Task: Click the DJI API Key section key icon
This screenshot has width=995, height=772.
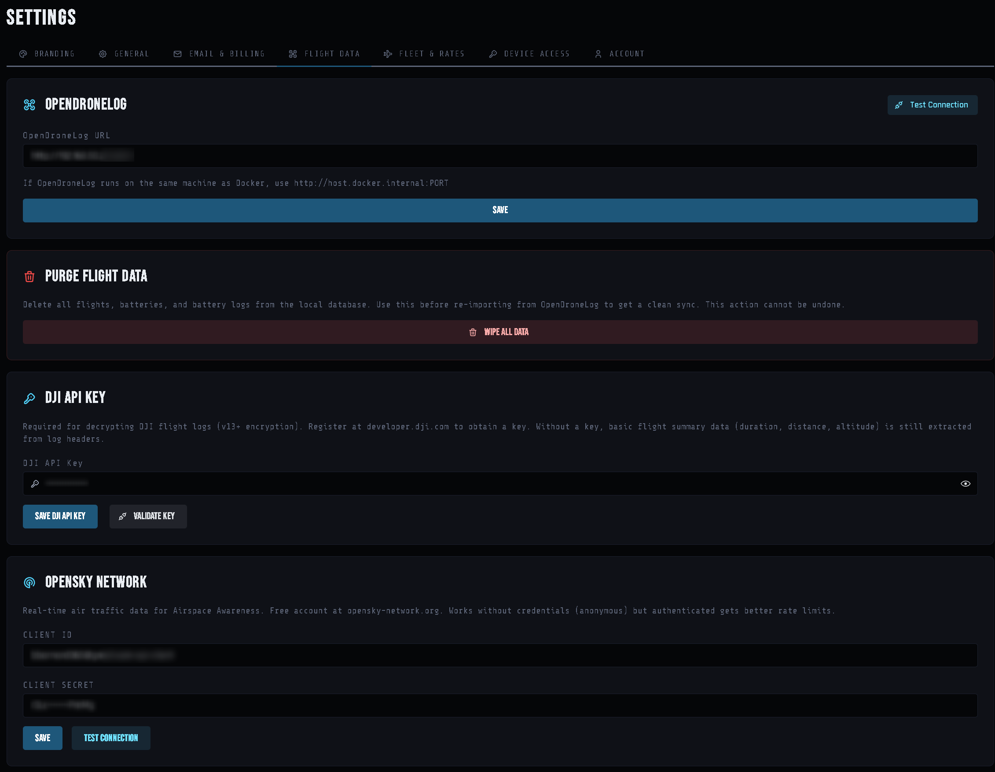Action: pyautogui.click(x=29, y=398)
